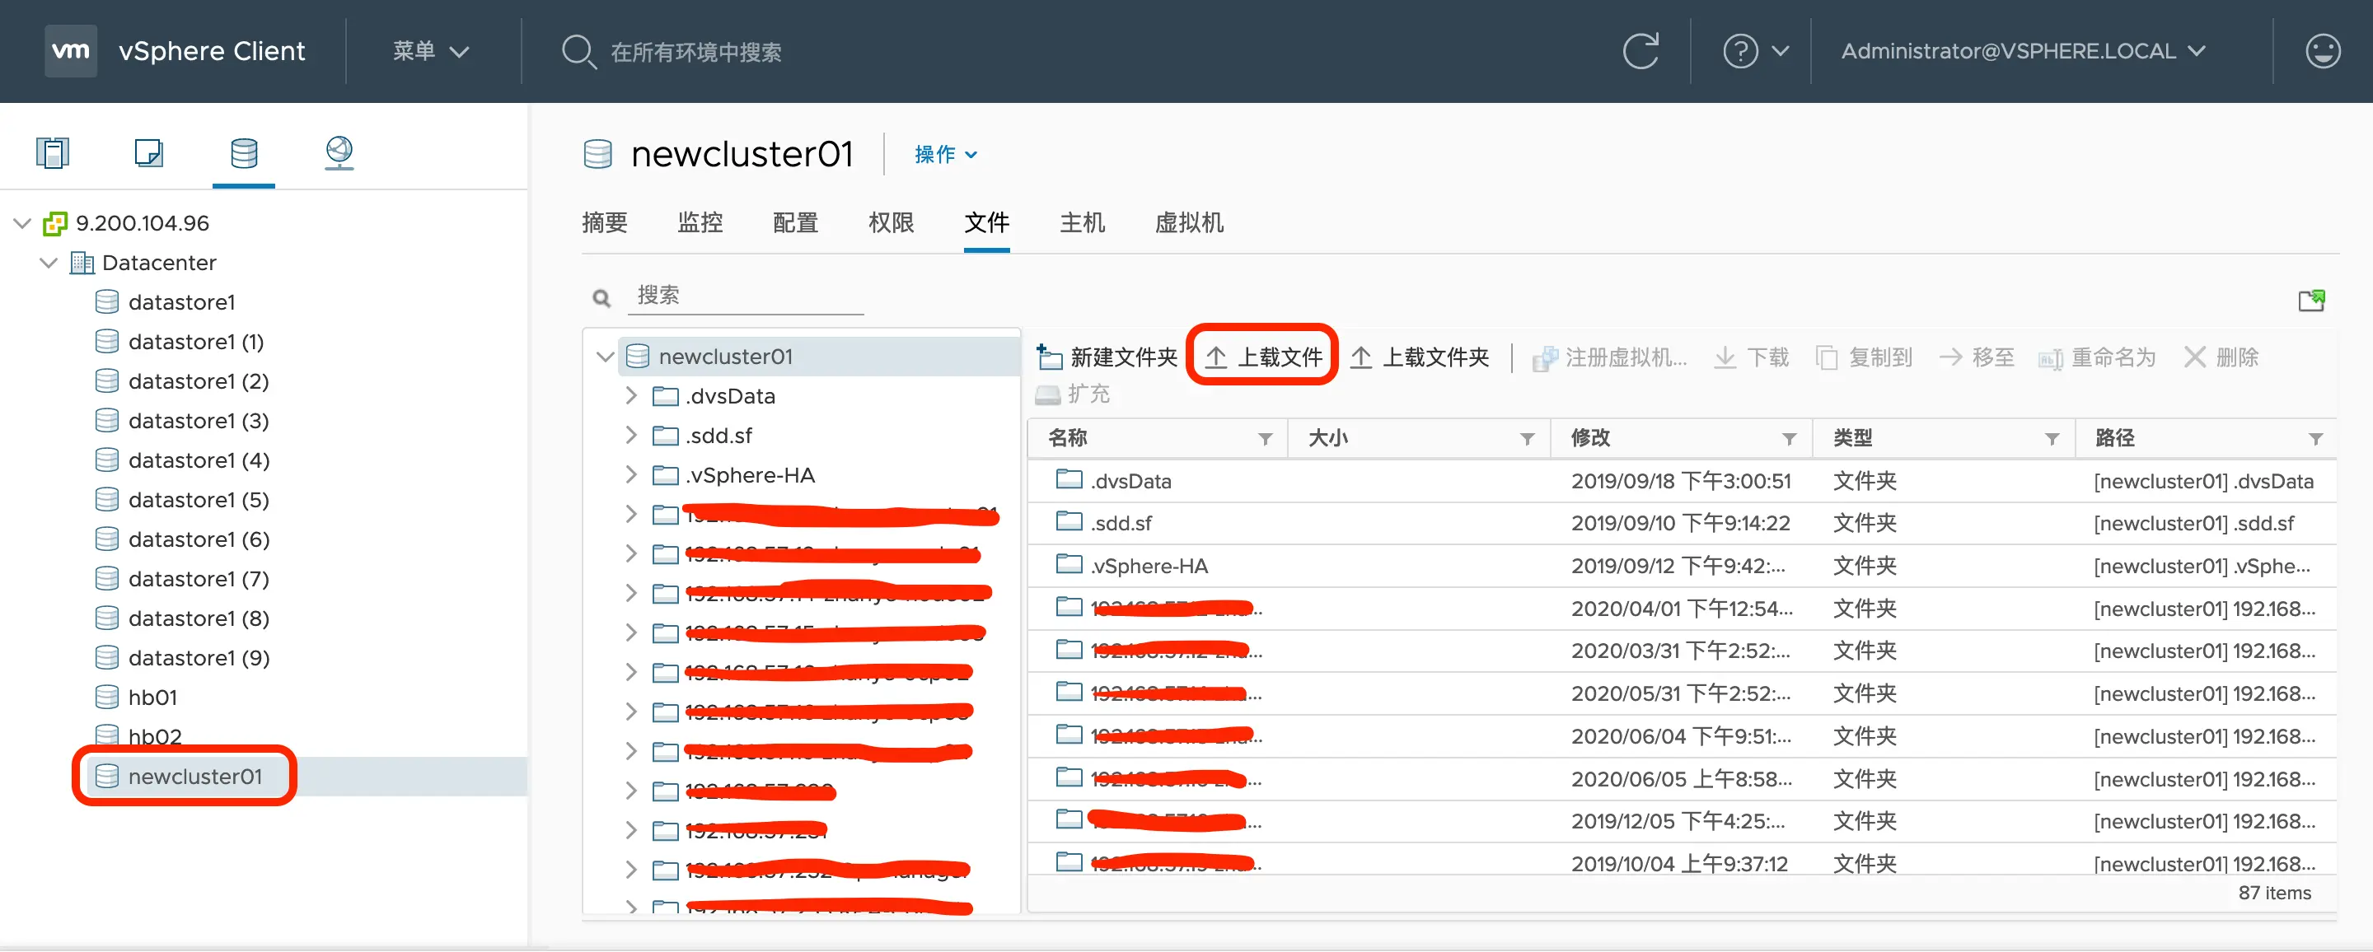Open the filter on the 类型 column
2373x952 pixels.
click(2052, 439)
